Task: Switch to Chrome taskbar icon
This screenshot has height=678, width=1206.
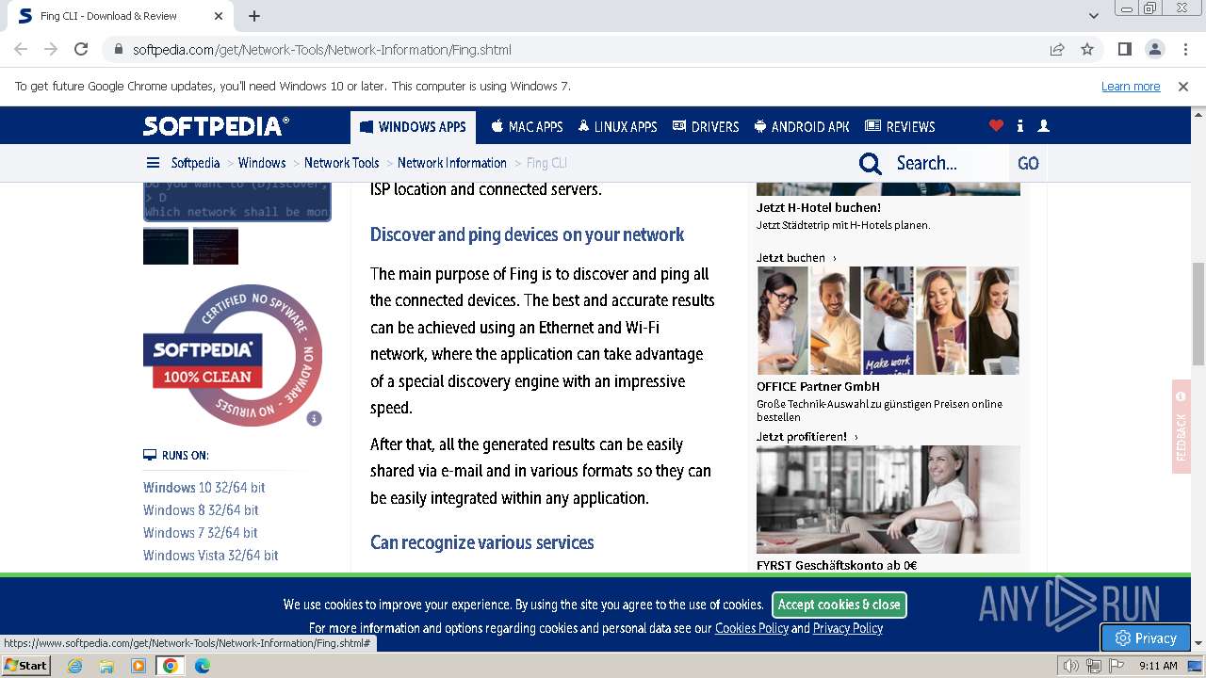Action: tap(171, 666)
